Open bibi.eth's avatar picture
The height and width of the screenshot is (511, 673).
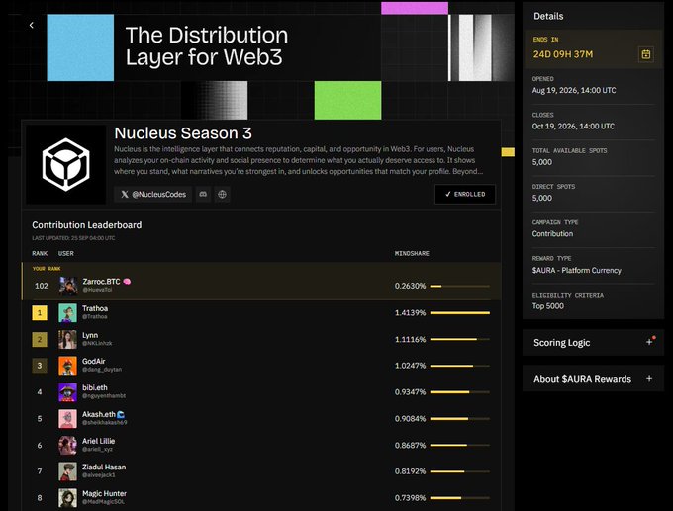point(68,392)
